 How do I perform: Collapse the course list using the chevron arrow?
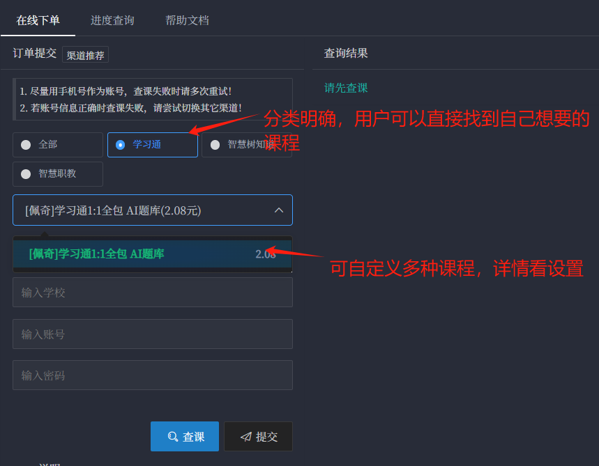[x=278, y=210]
